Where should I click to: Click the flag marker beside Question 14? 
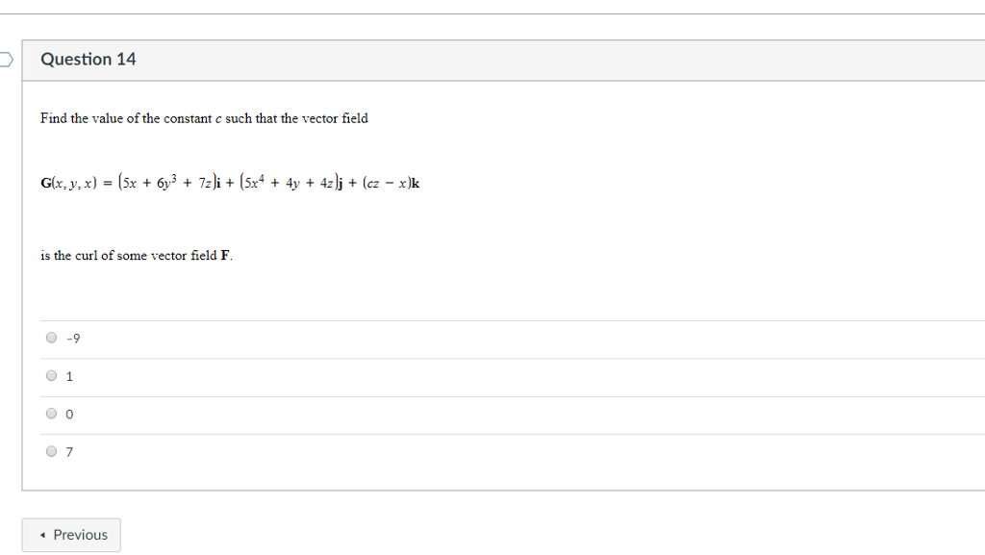(5, 59)
